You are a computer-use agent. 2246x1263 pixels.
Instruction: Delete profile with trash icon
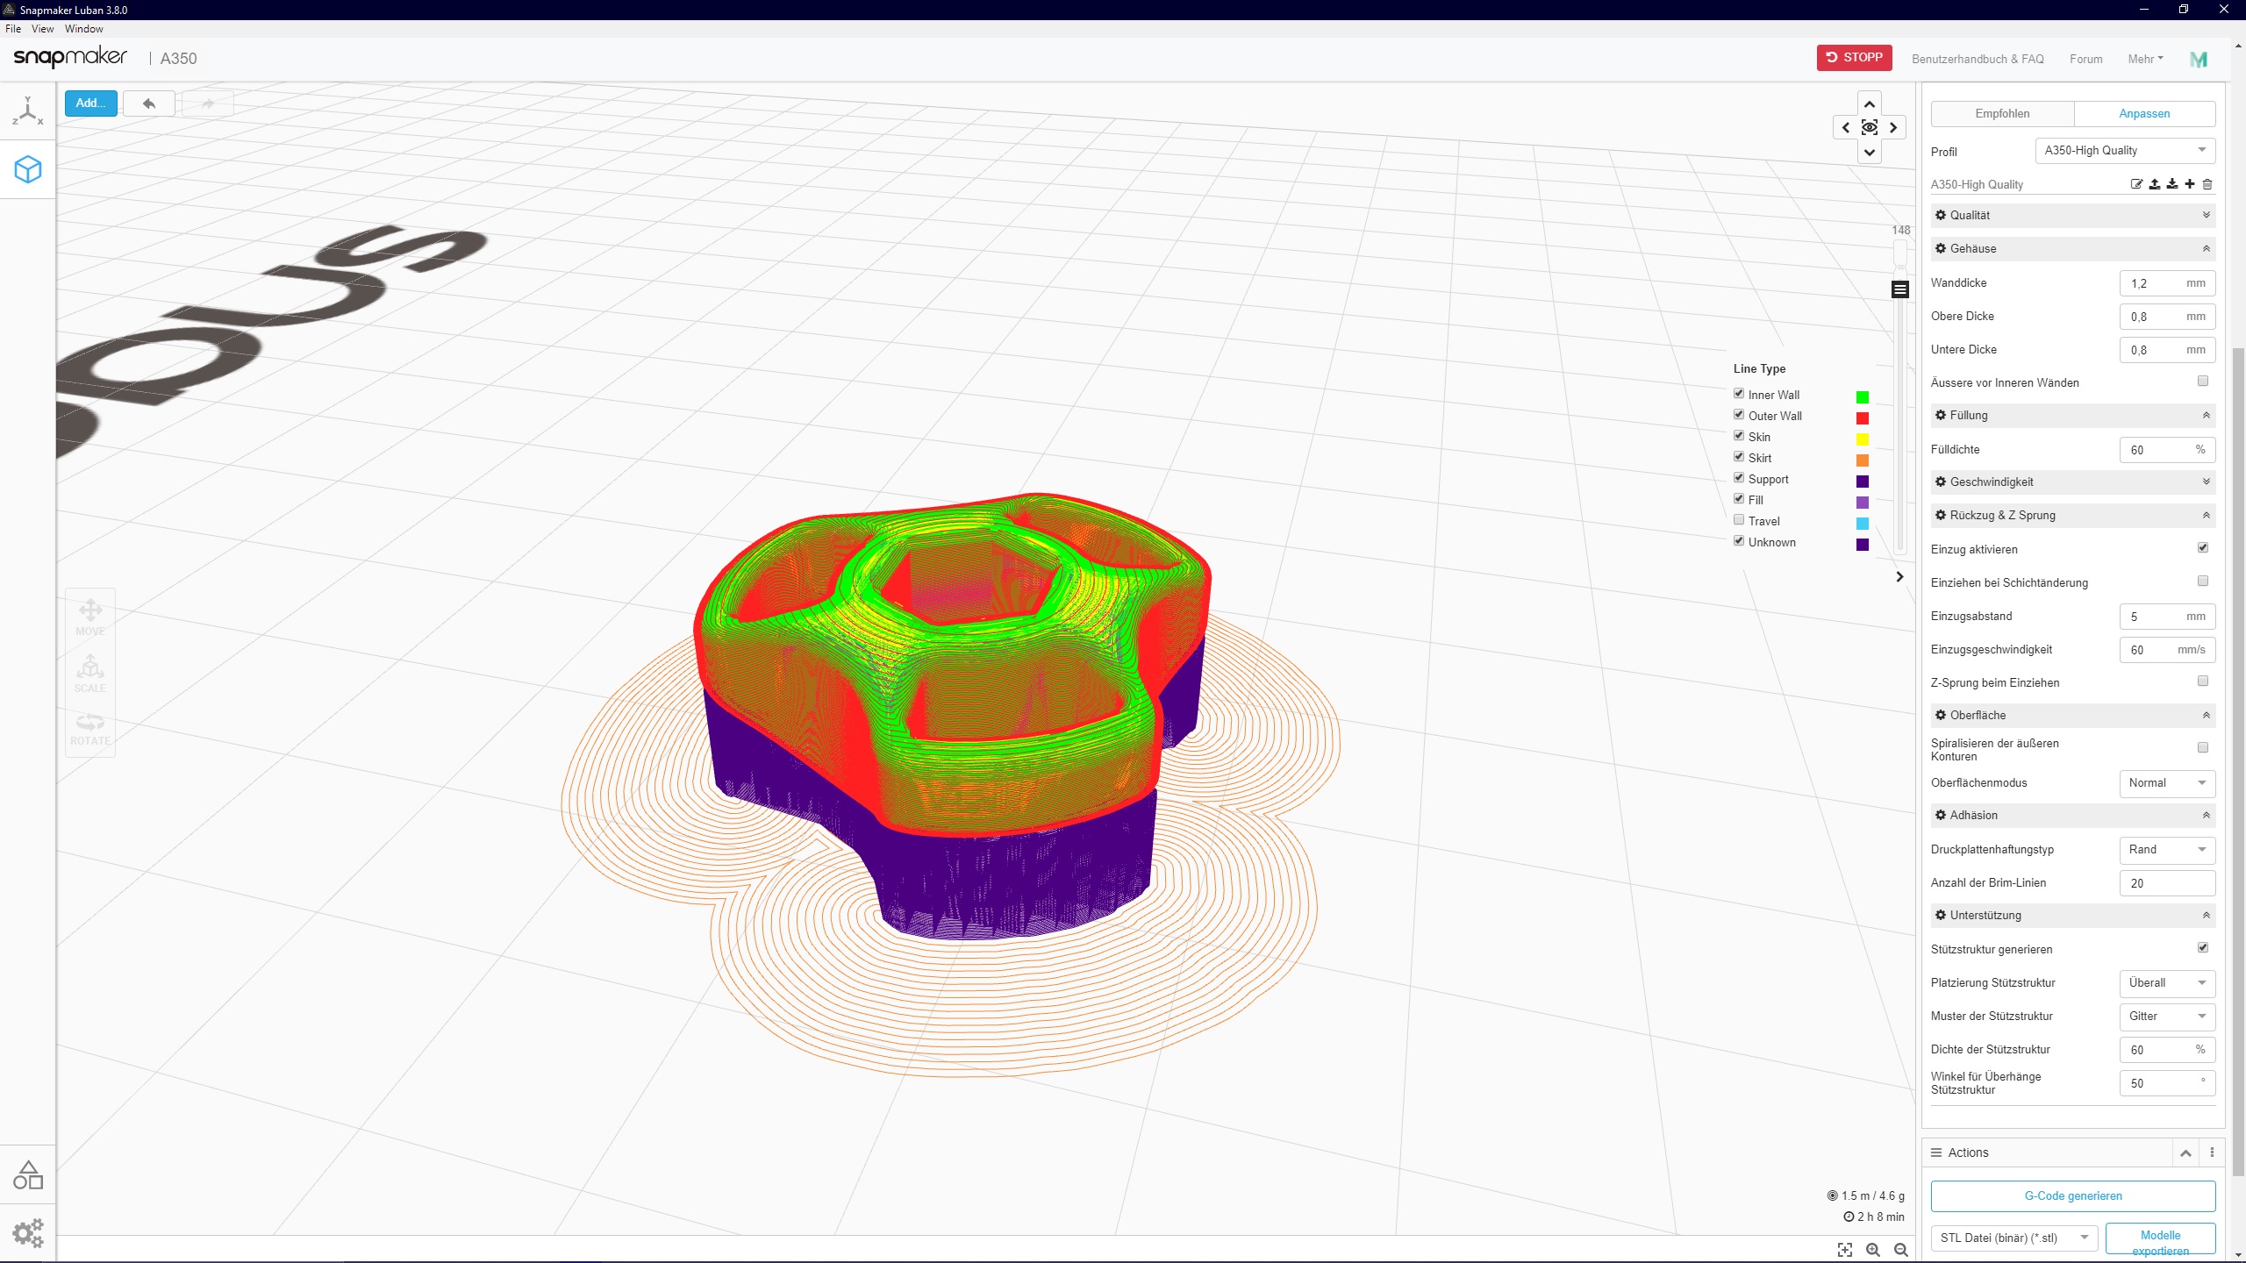(2207, 184)
